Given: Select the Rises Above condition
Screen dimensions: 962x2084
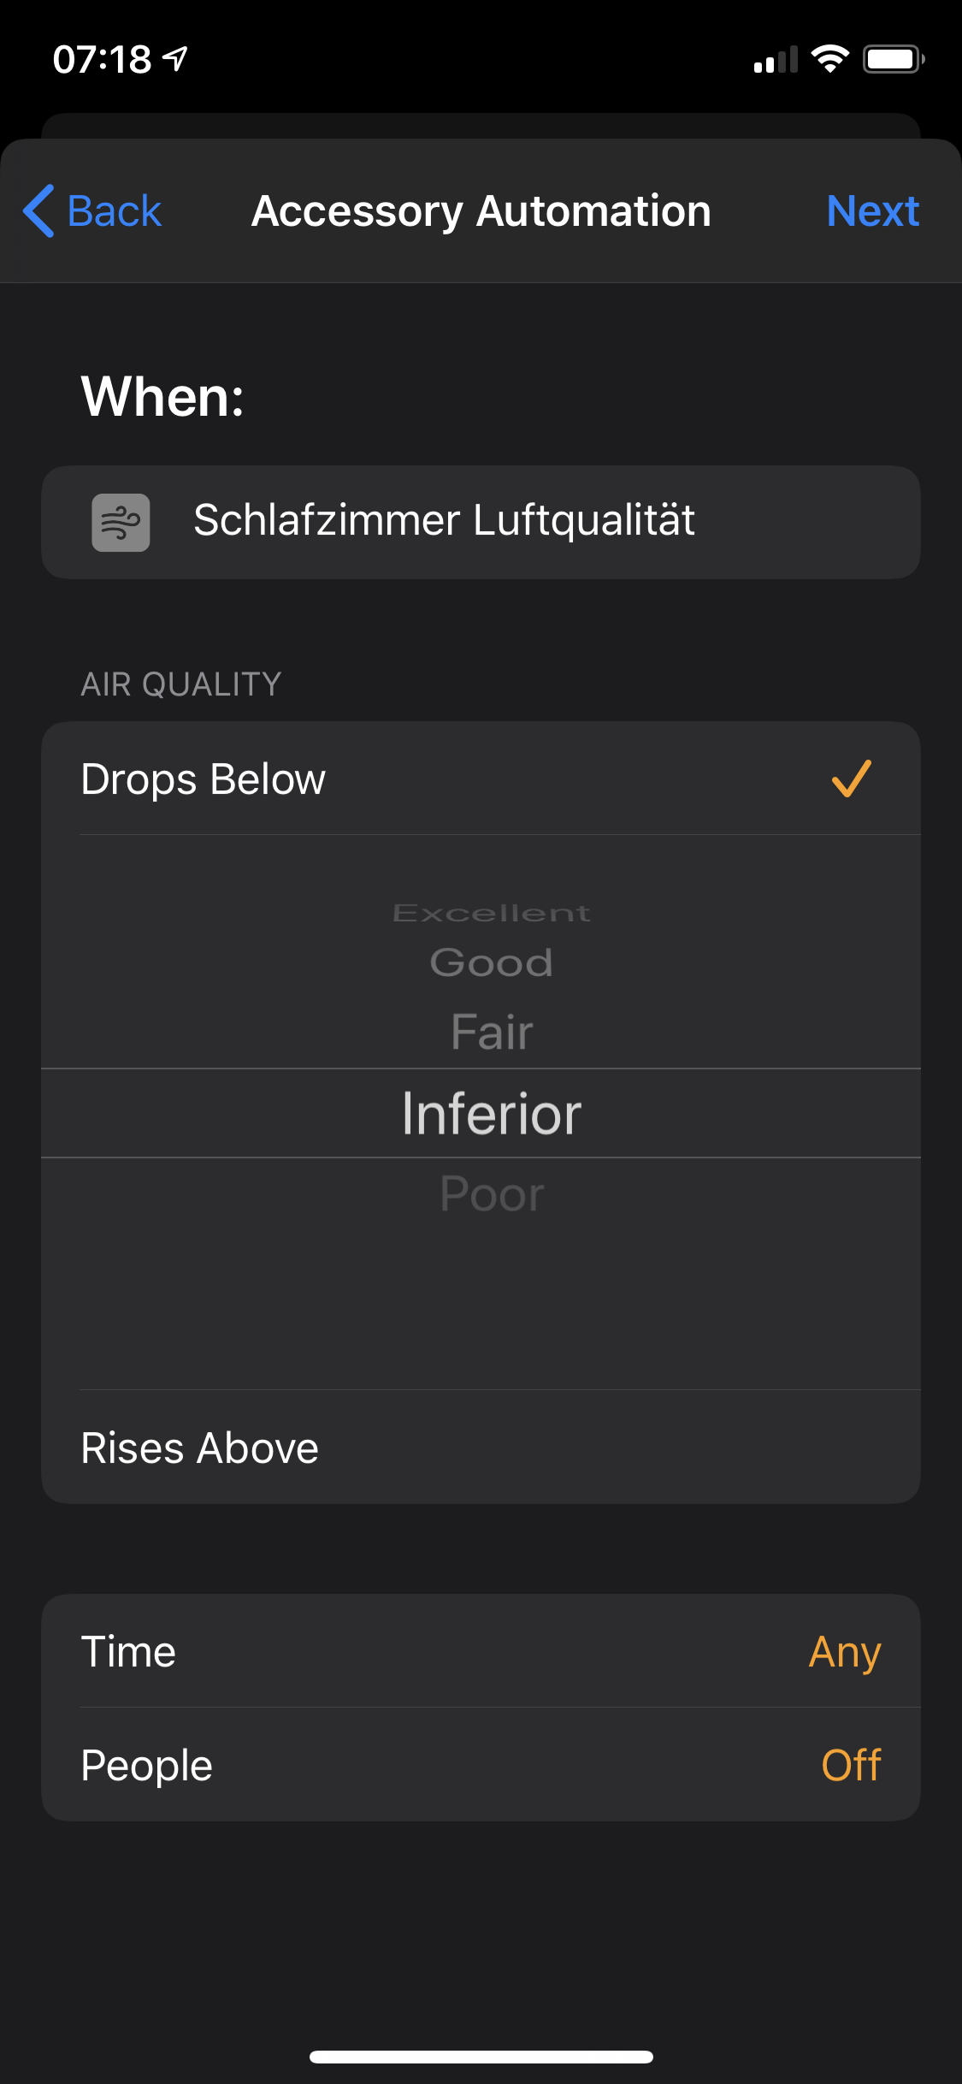Looking at the screenshot, I should point(200,1448).
